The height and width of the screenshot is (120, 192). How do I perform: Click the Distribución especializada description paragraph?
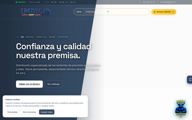point(58,69)
